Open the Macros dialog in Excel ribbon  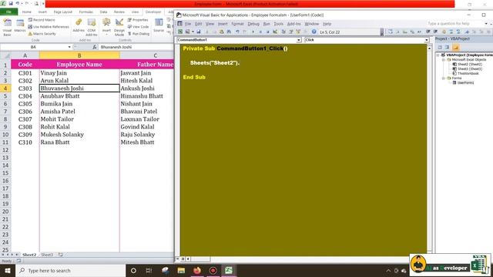20,26
